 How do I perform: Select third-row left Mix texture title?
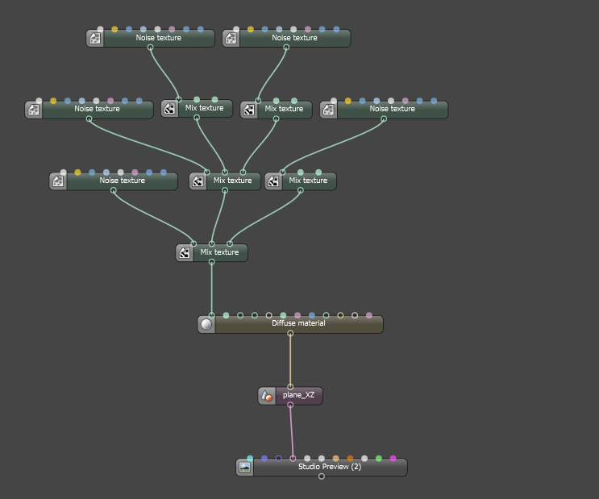pyautogui.click(x=233, y=181)
